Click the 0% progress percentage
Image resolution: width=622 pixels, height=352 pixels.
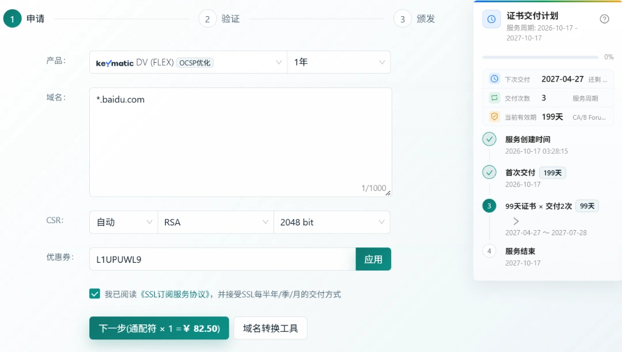(609, 57)
